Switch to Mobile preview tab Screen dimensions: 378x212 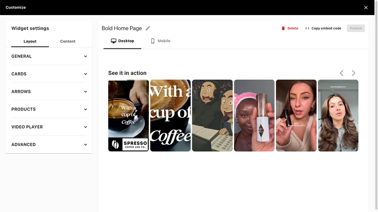click(160, 41)
